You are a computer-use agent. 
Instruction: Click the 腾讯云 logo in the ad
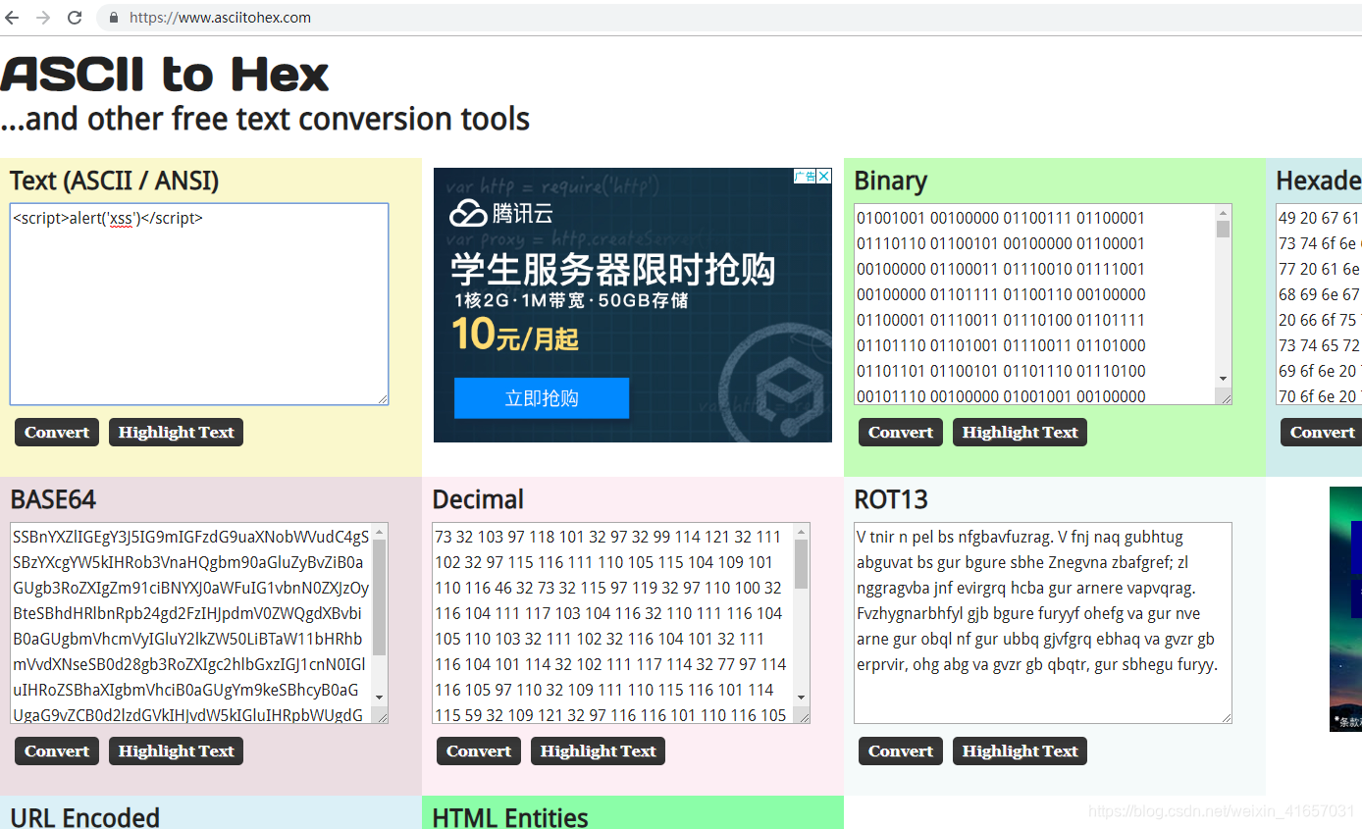[499, 213]
